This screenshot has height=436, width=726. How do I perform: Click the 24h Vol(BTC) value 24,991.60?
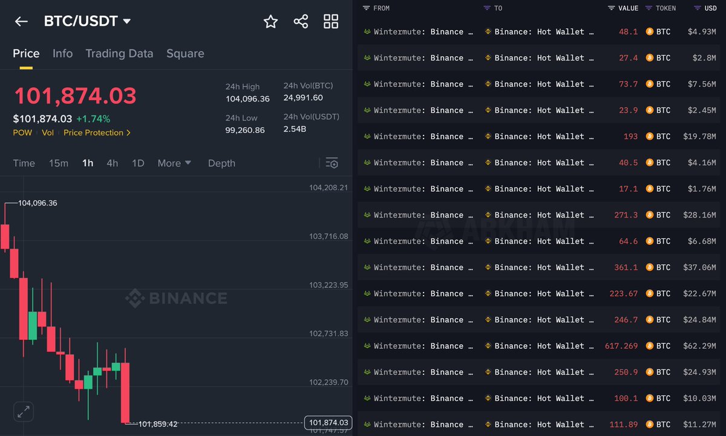[x=303, y=97]
